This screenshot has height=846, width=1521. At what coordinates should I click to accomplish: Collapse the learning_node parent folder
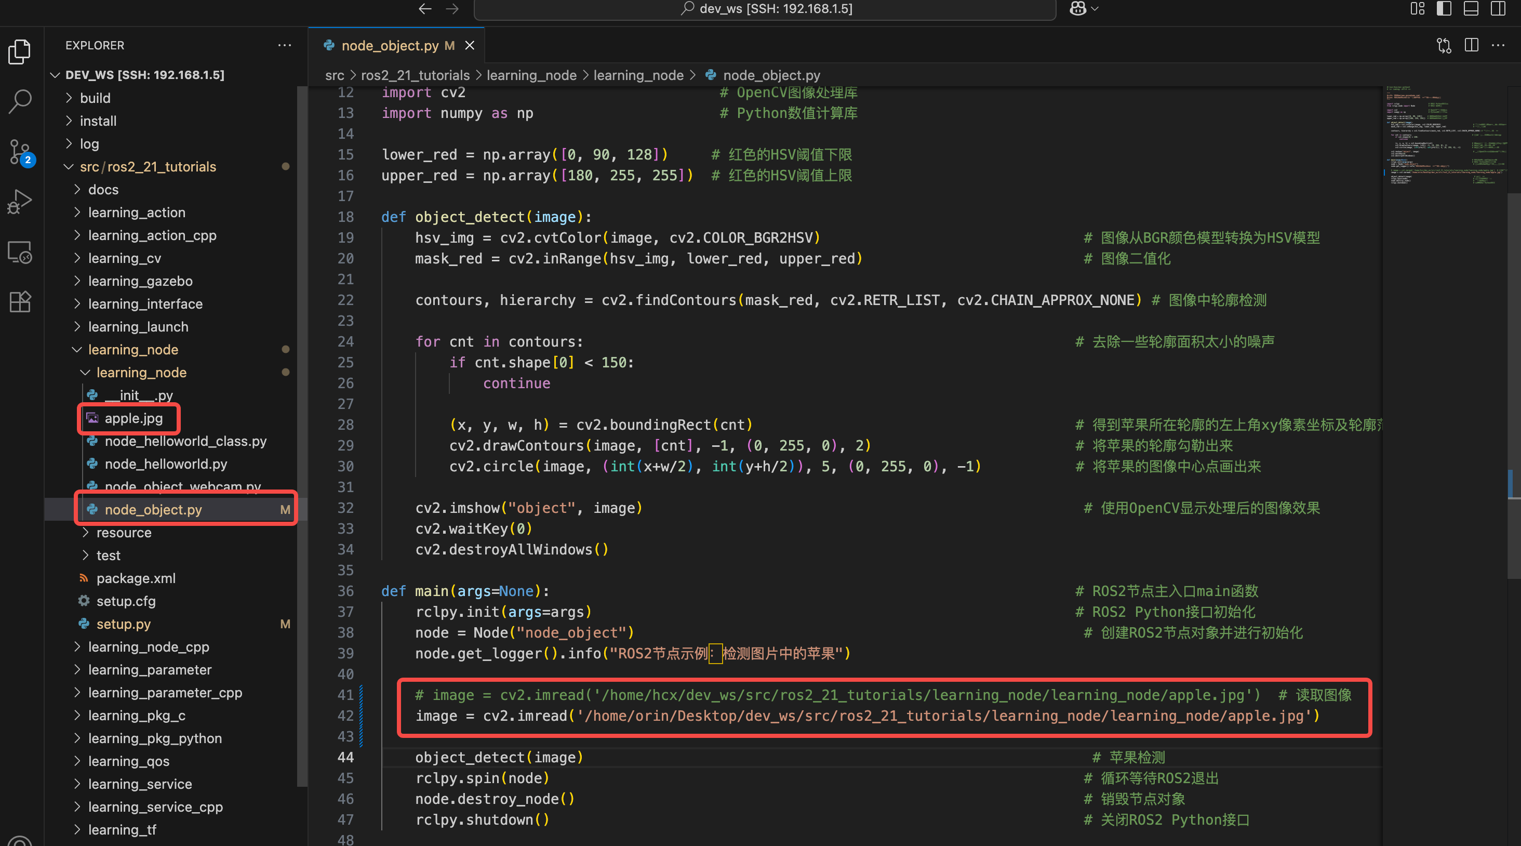133,350
